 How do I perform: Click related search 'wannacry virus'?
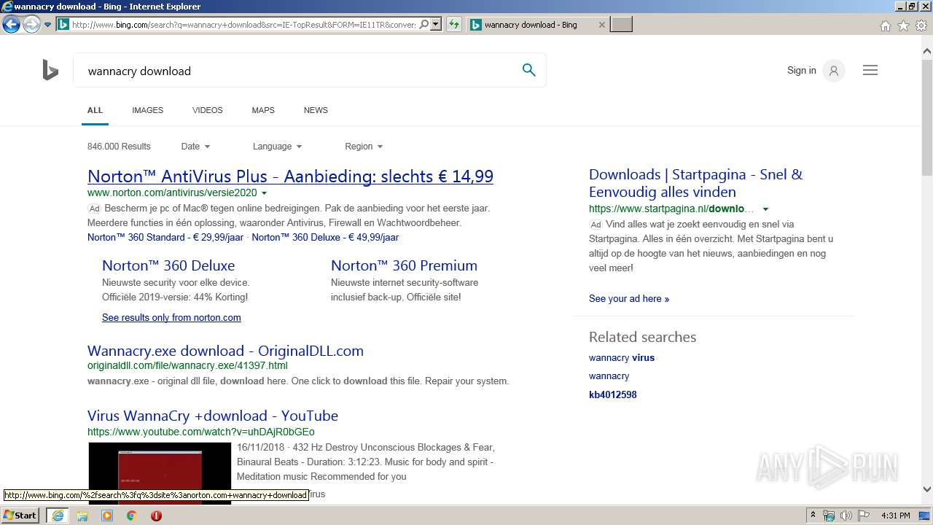click(x=622, y=357)
